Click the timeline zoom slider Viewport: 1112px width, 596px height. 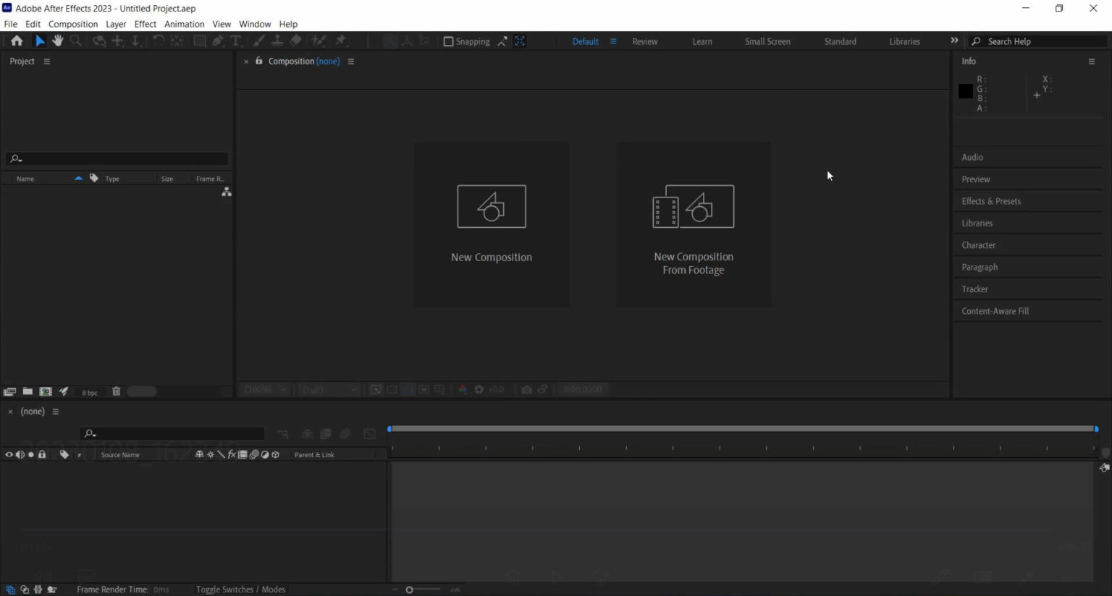coord(410,589)
